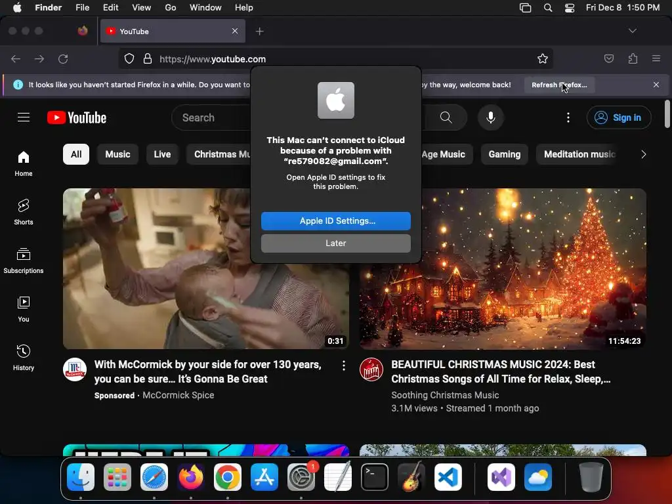Viewport: 672px width, 504px height.
Task: Go forward with the browser forward arrow
Action: point(39,58)
